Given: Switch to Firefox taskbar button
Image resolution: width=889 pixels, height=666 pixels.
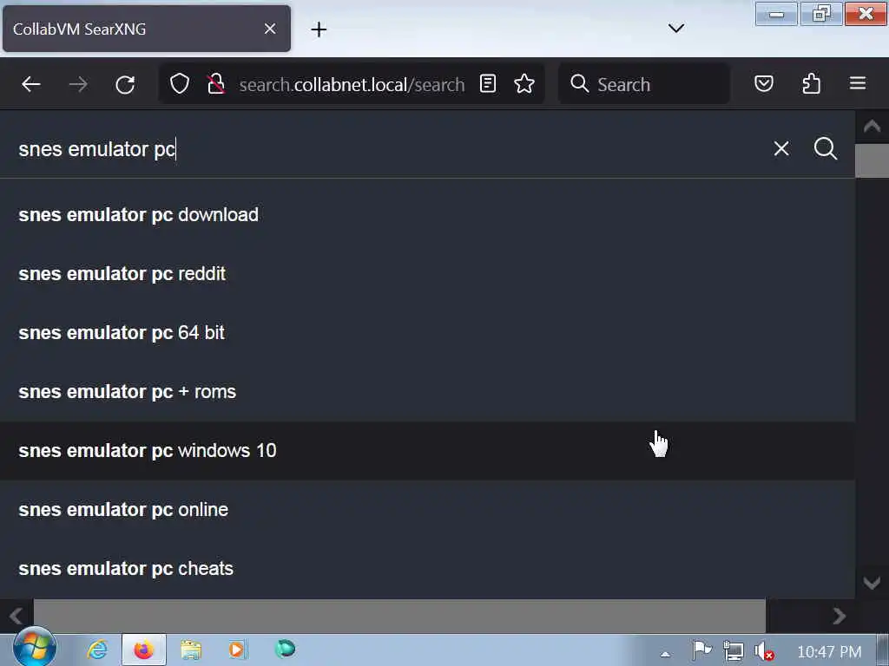Looking at the screenshot, I should tap(144, 650).
